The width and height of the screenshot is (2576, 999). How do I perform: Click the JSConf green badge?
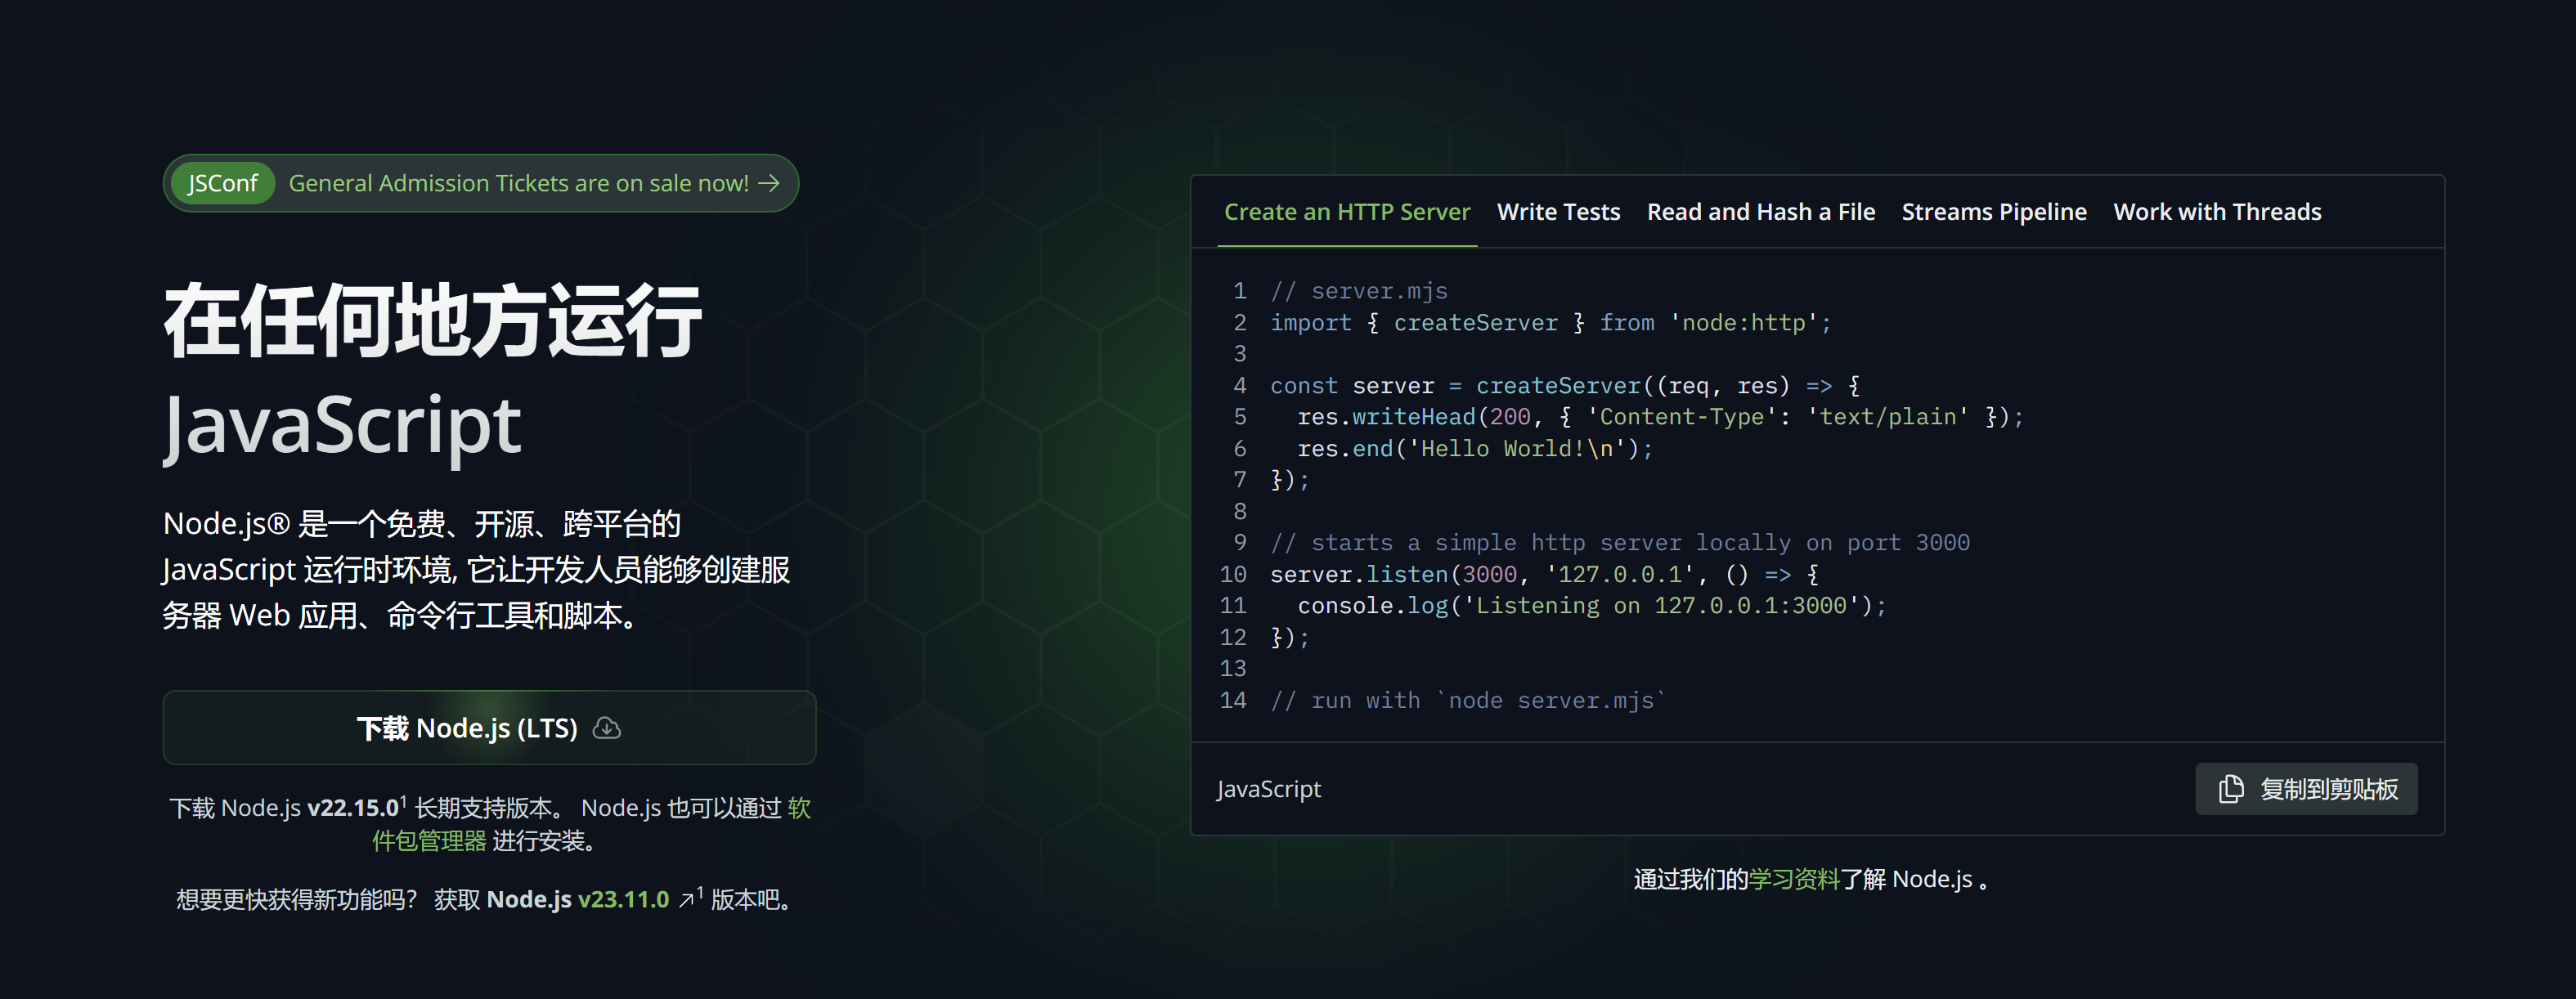[x=222, y=183]
